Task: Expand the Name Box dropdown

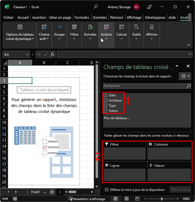Action: (27, 54)
